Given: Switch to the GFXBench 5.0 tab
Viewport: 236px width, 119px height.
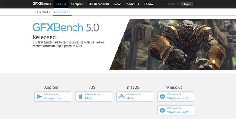Looking at the screenshot, I should tap(62, 12).
